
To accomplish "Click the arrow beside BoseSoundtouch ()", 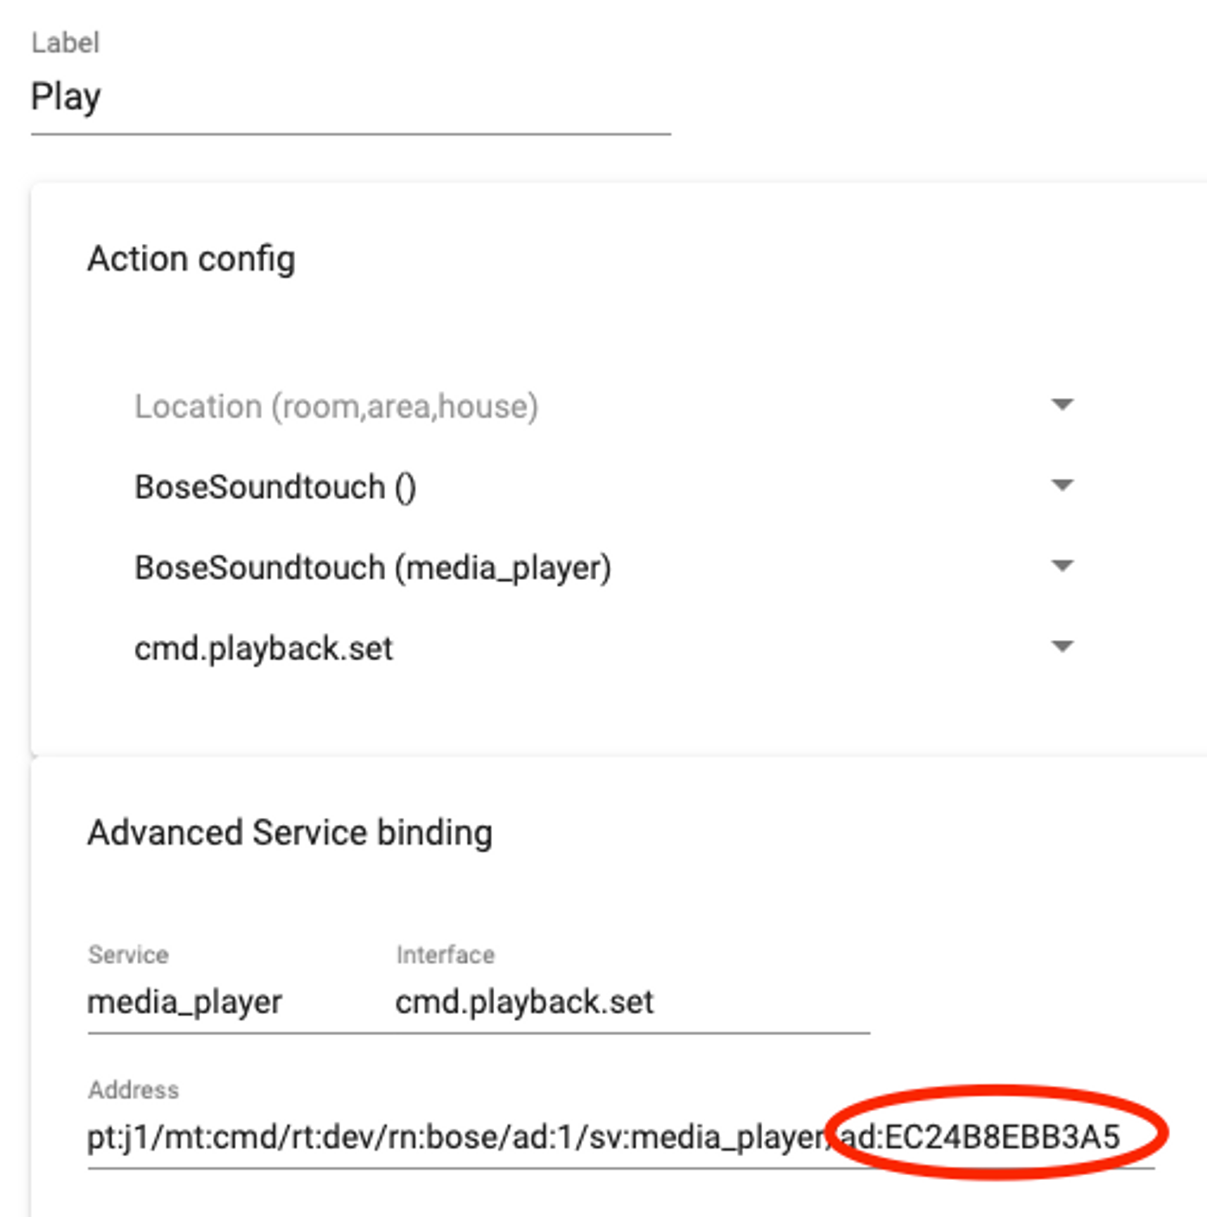I will point(1062,485).
